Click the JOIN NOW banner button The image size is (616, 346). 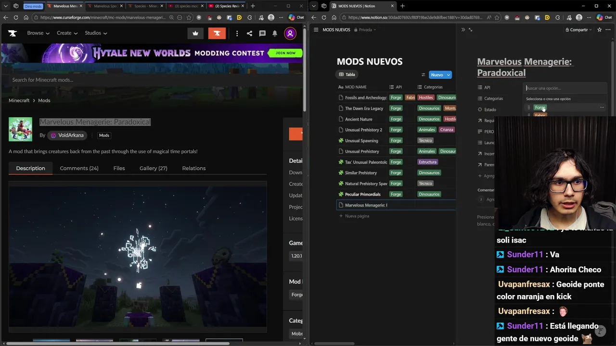click(285, 53)
